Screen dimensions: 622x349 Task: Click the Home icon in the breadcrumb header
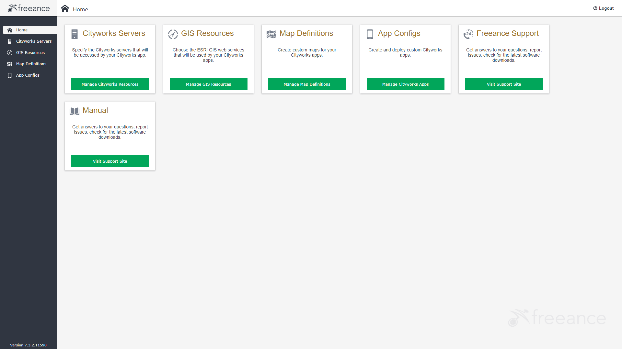pos(65,8)
